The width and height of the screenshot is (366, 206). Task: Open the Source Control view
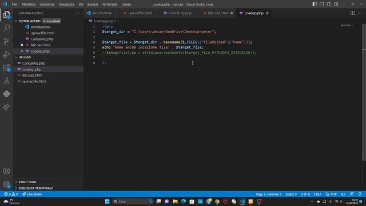[6, 41]
